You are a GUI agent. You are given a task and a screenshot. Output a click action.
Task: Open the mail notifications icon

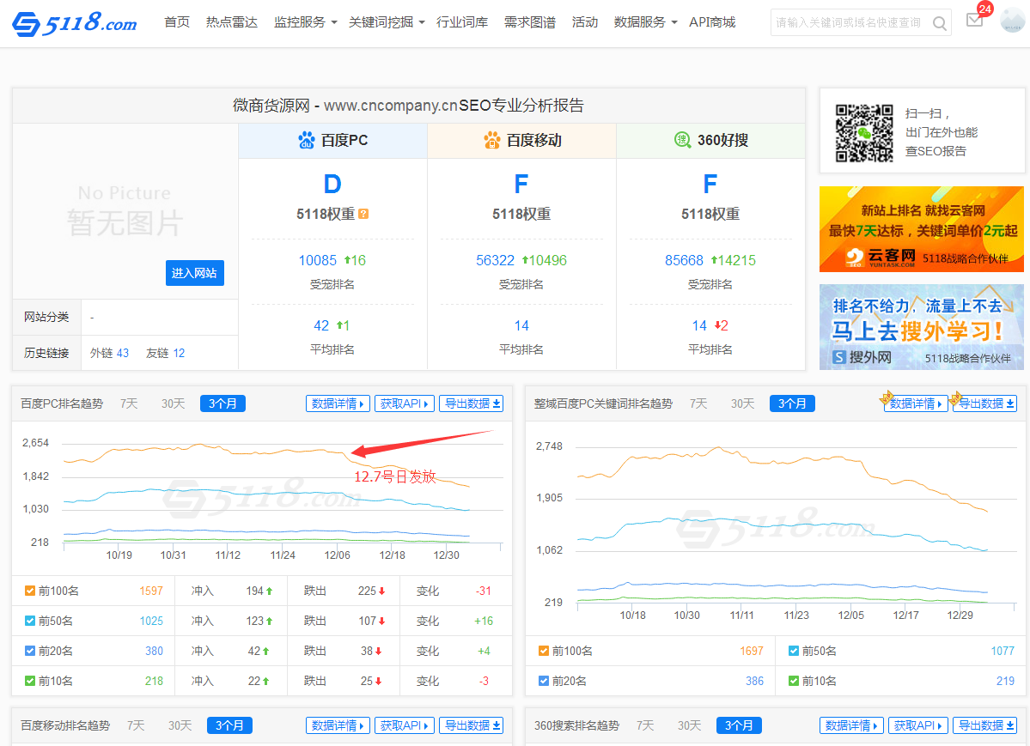(975, 21)
